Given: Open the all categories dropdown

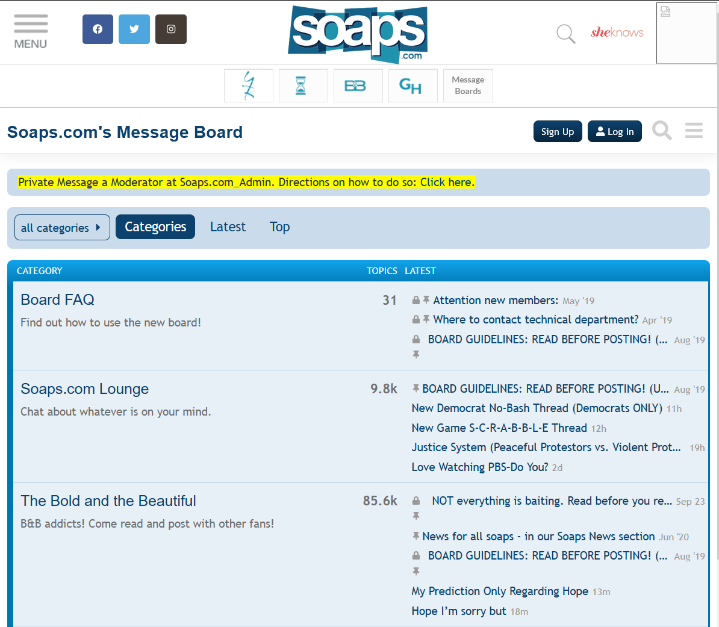Looking at the screenshot, I should pos(62,227).
